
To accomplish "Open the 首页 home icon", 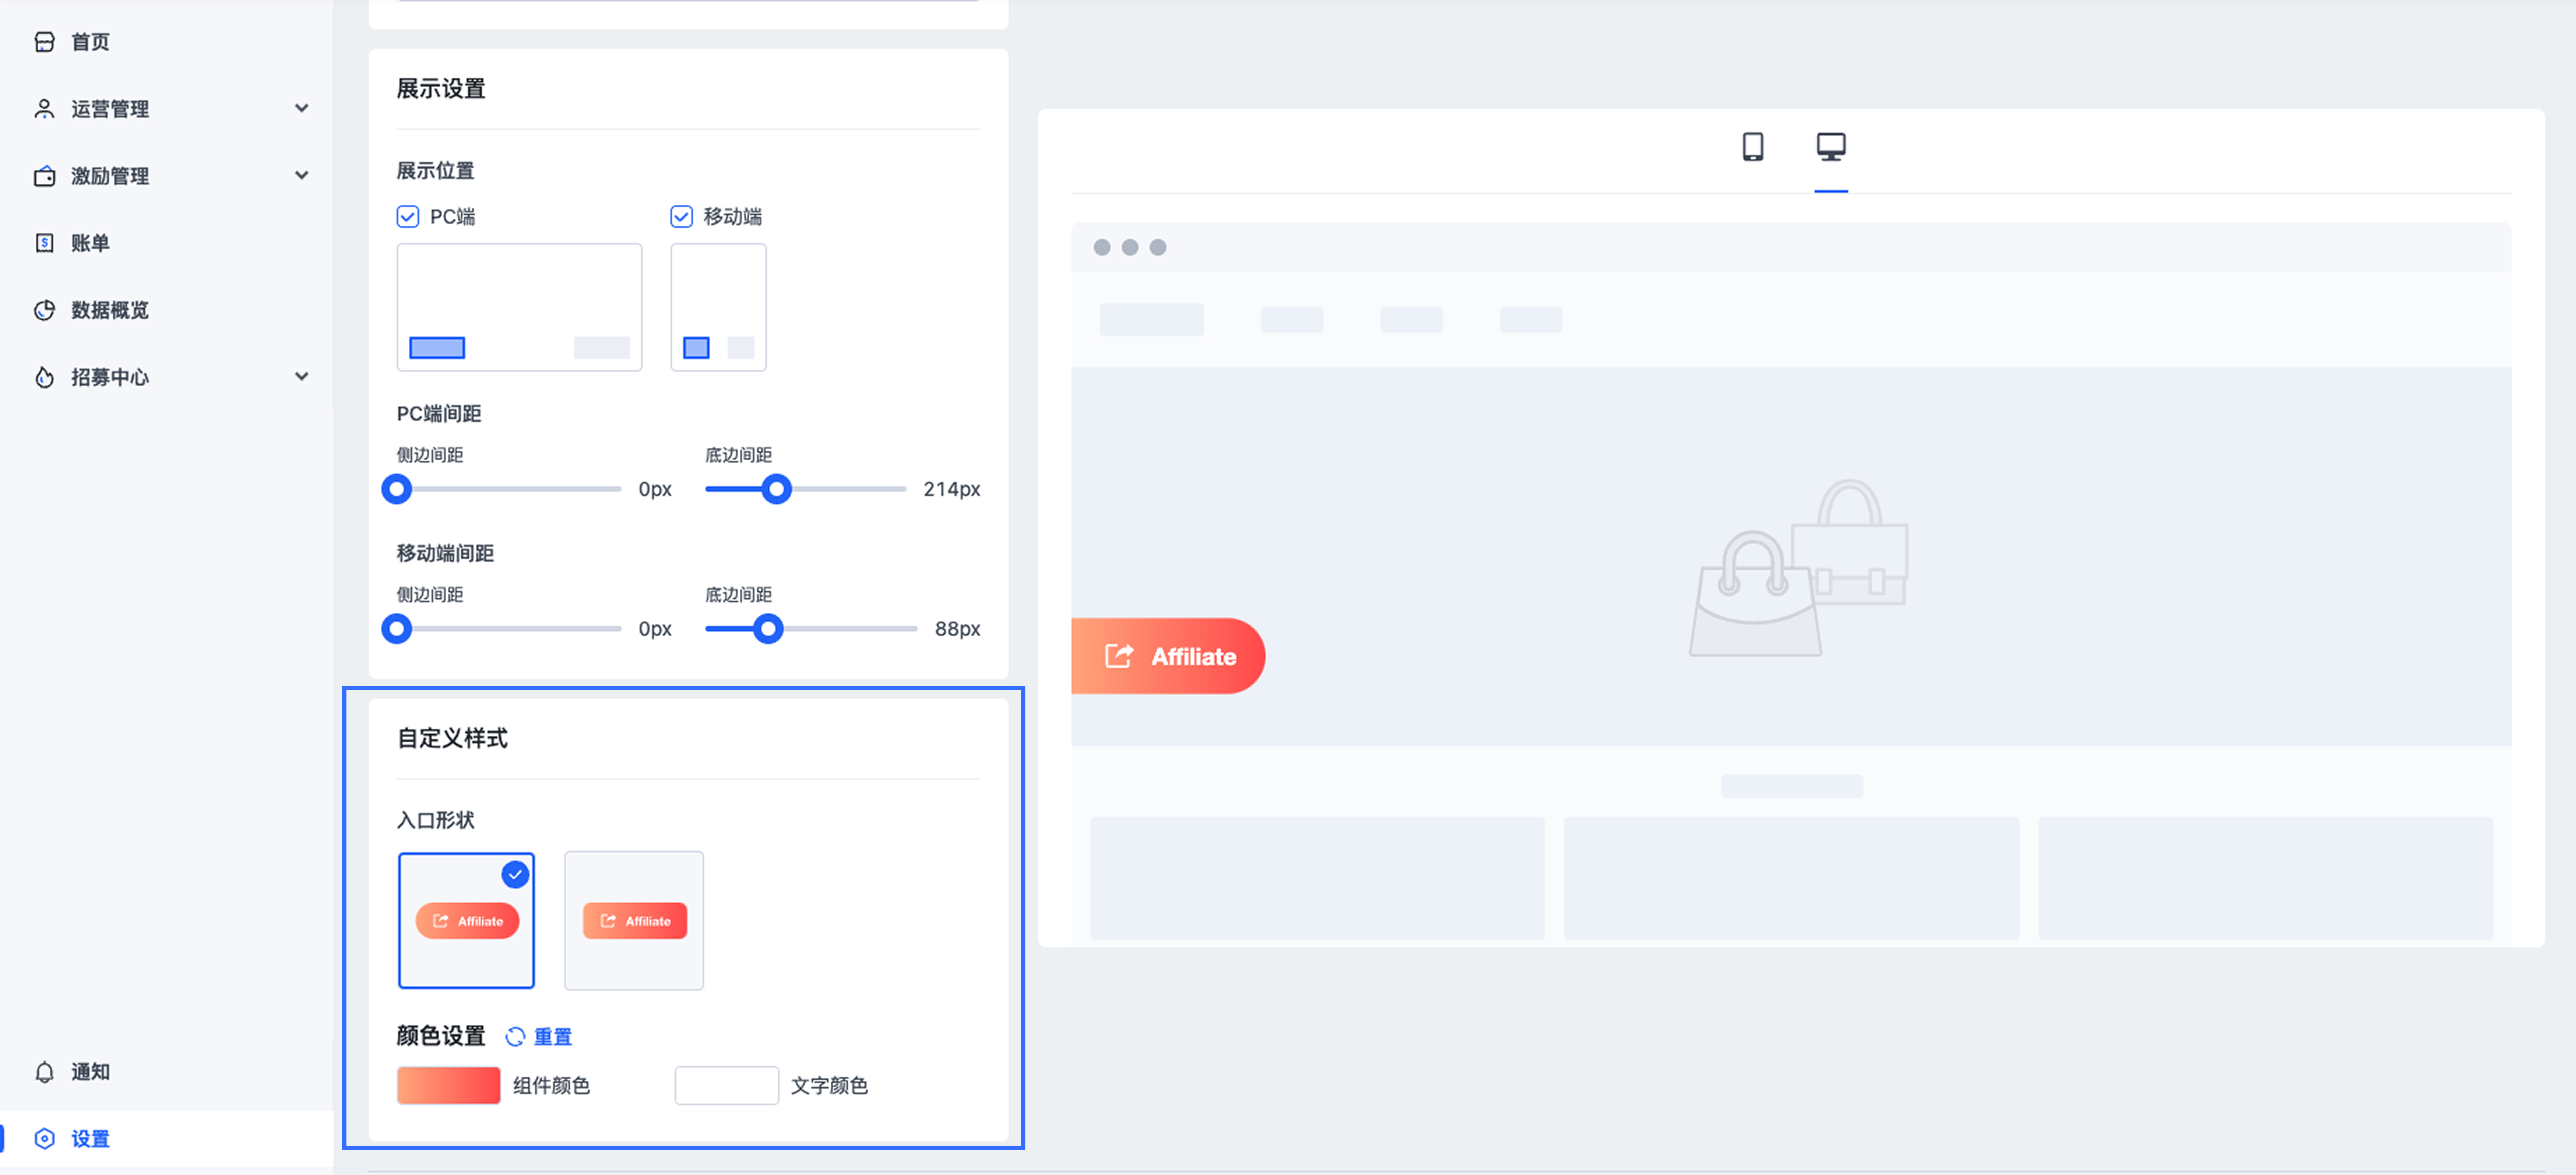I will [44, 42].
